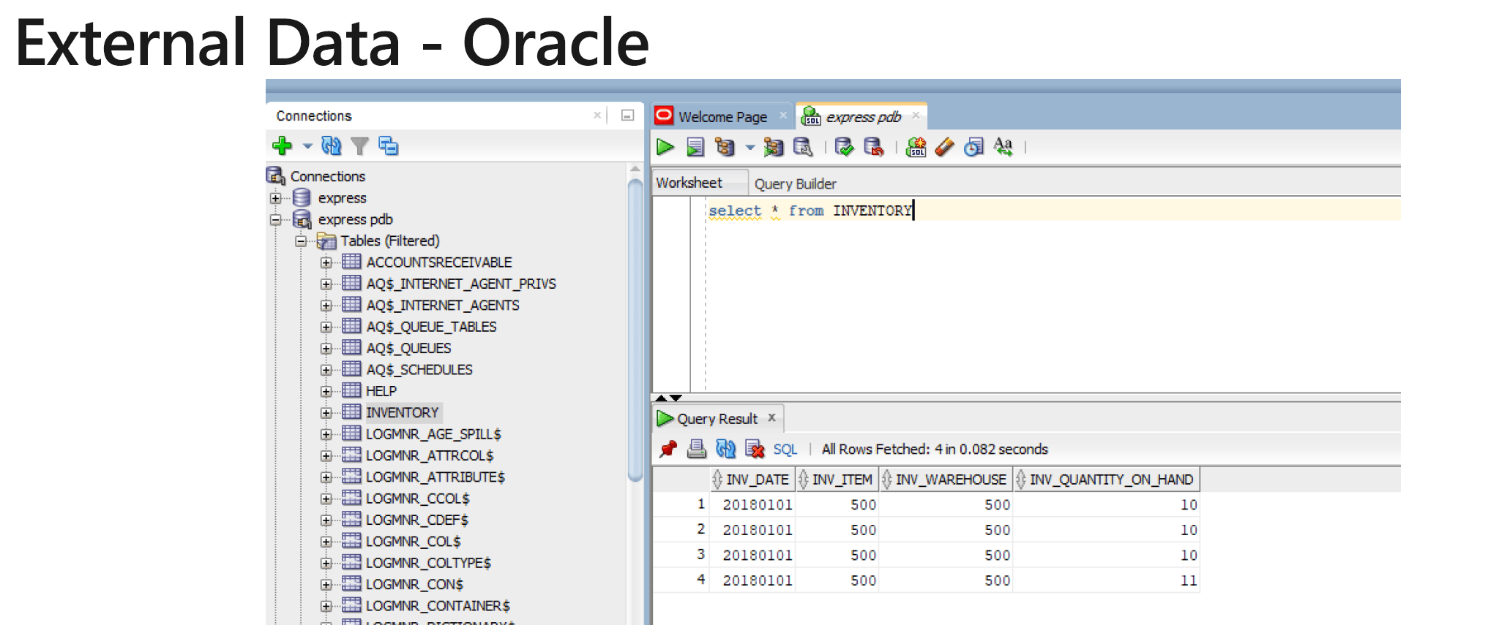Add a new connection with green plus
The height and width of the screenshot is (625, 1499).
[282, 145]
